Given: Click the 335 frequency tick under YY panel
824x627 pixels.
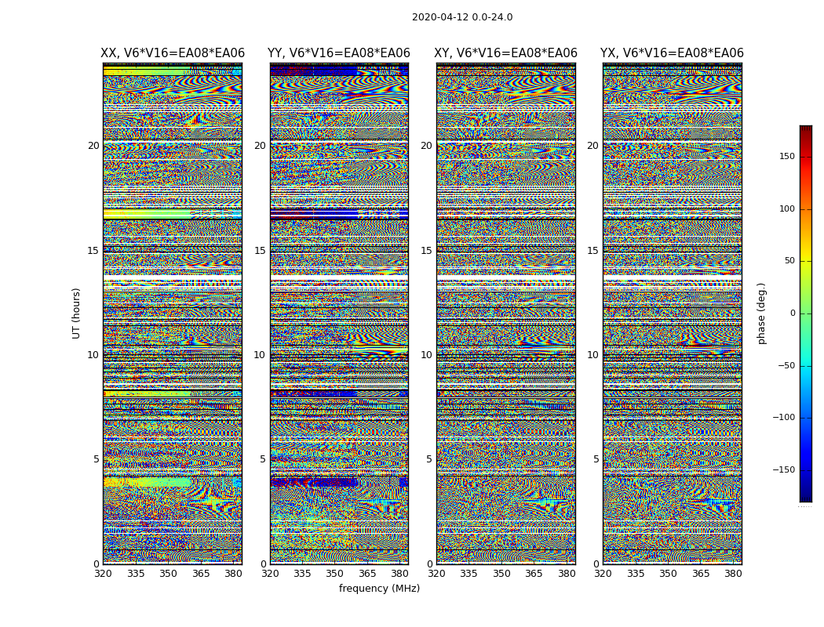Looking at the screenshot, I should pyautogui.click(x=302, y=574).
